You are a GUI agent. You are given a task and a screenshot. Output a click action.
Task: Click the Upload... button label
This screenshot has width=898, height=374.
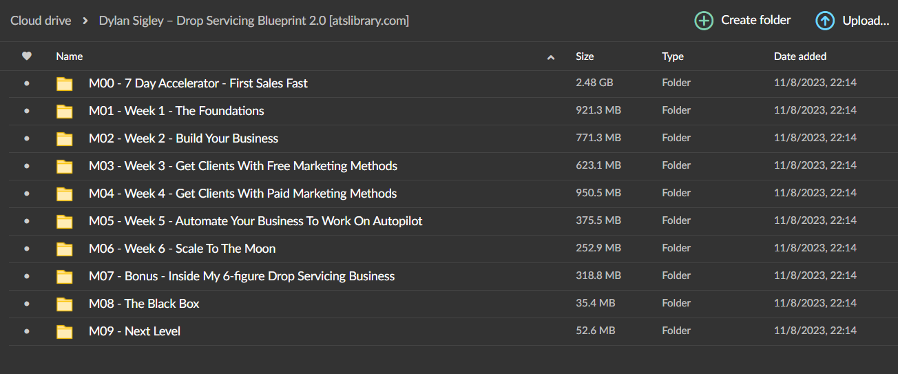tap(866, 21)
